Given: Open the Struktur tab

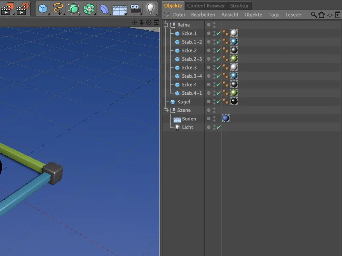Looking at the screenshot, I should pyautogui.click(x=239, y=6).
